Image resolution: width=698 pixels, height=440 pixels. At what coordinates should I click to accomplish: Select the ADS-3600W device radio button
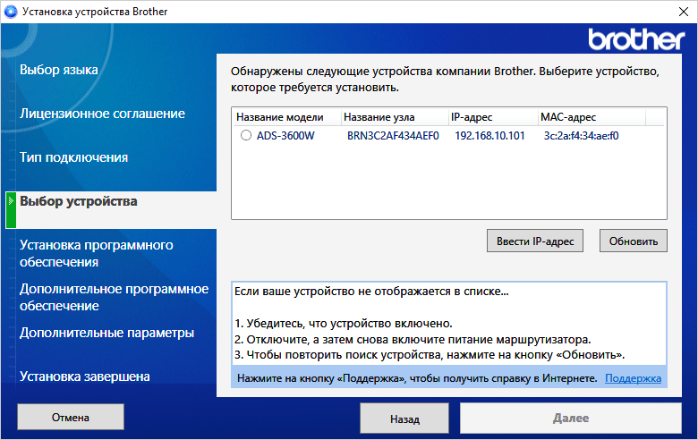[246, 135]
